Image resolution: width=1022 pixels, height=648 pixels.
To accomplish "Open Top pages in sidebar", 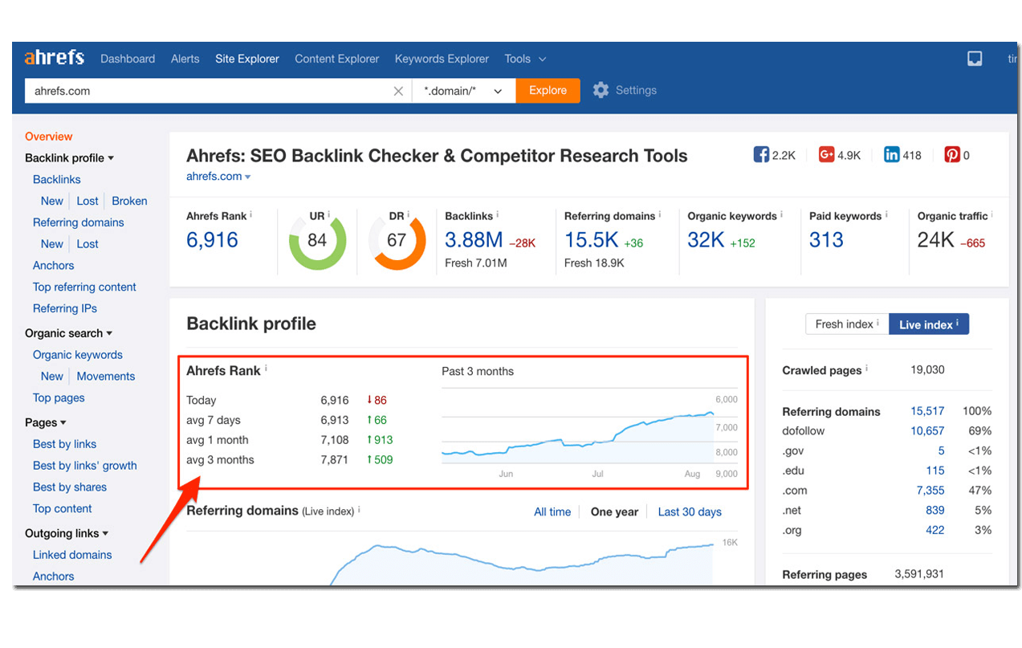I will point(59,397).
